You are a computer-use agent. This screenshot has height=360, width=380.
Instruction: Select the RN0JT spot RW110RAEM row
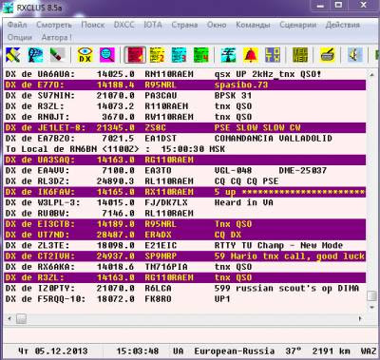[x=185, y=117]
